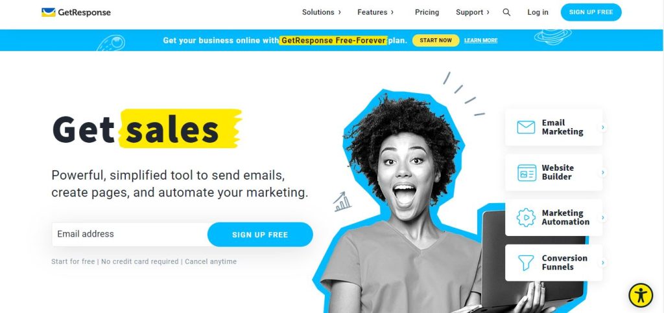Open search with magnifier icon

(506, 12)
